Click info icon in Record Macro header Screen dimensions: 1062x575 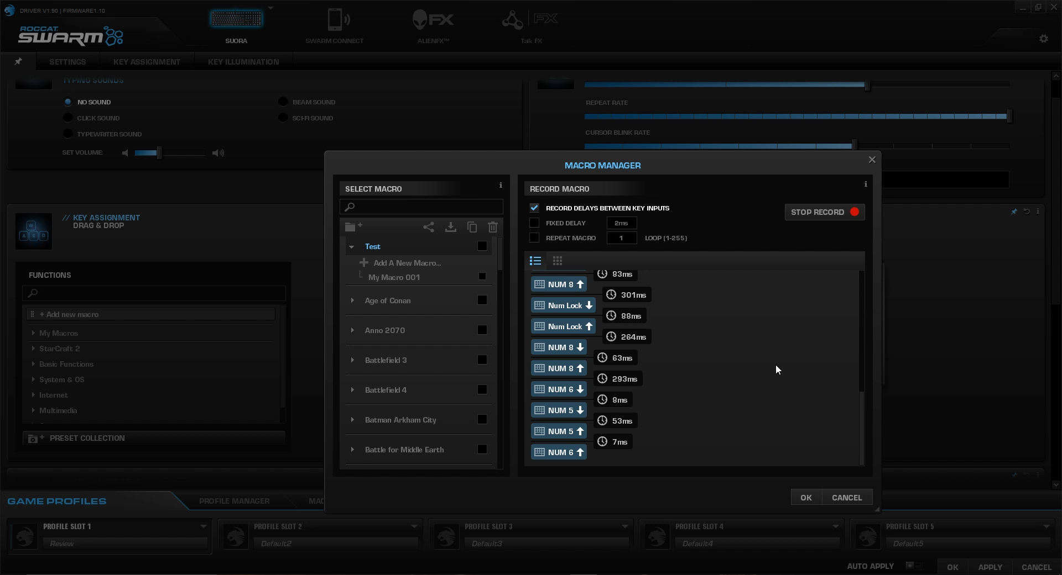(866, 184)
